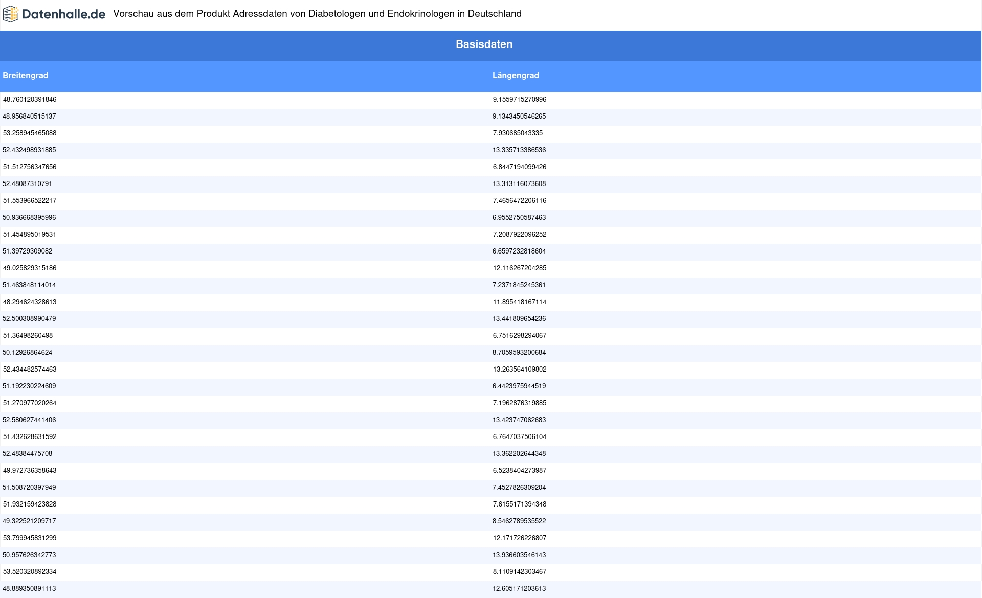This screenshot has height=598, width=982.
Task: Click the Basisdaten header bar
Action: [x=491, y=45]
